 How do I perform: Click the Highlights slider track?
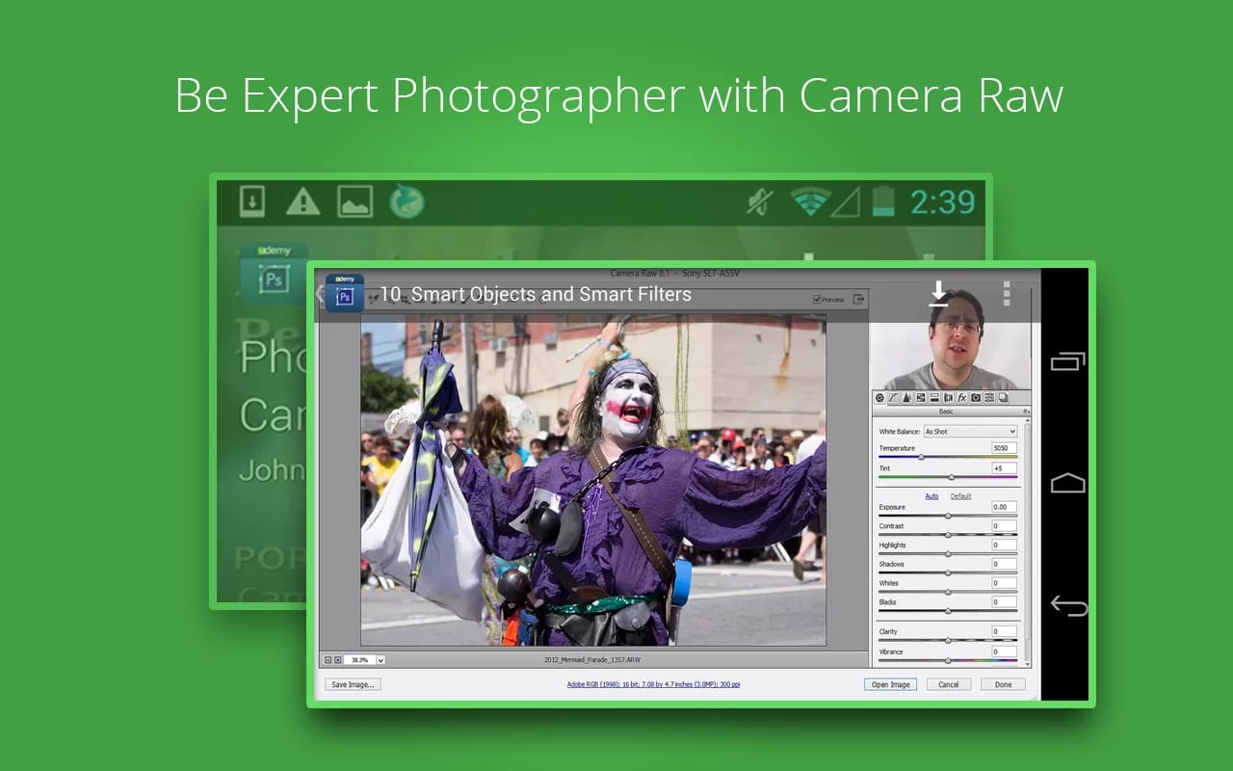pos(948,553)
